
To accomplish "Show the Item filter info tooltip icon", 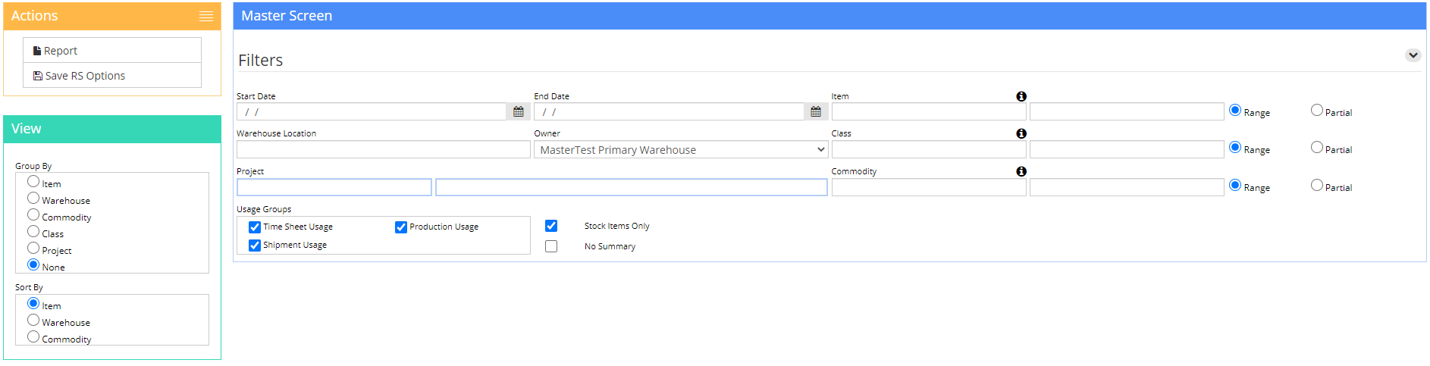I will tap(1021, 96).
